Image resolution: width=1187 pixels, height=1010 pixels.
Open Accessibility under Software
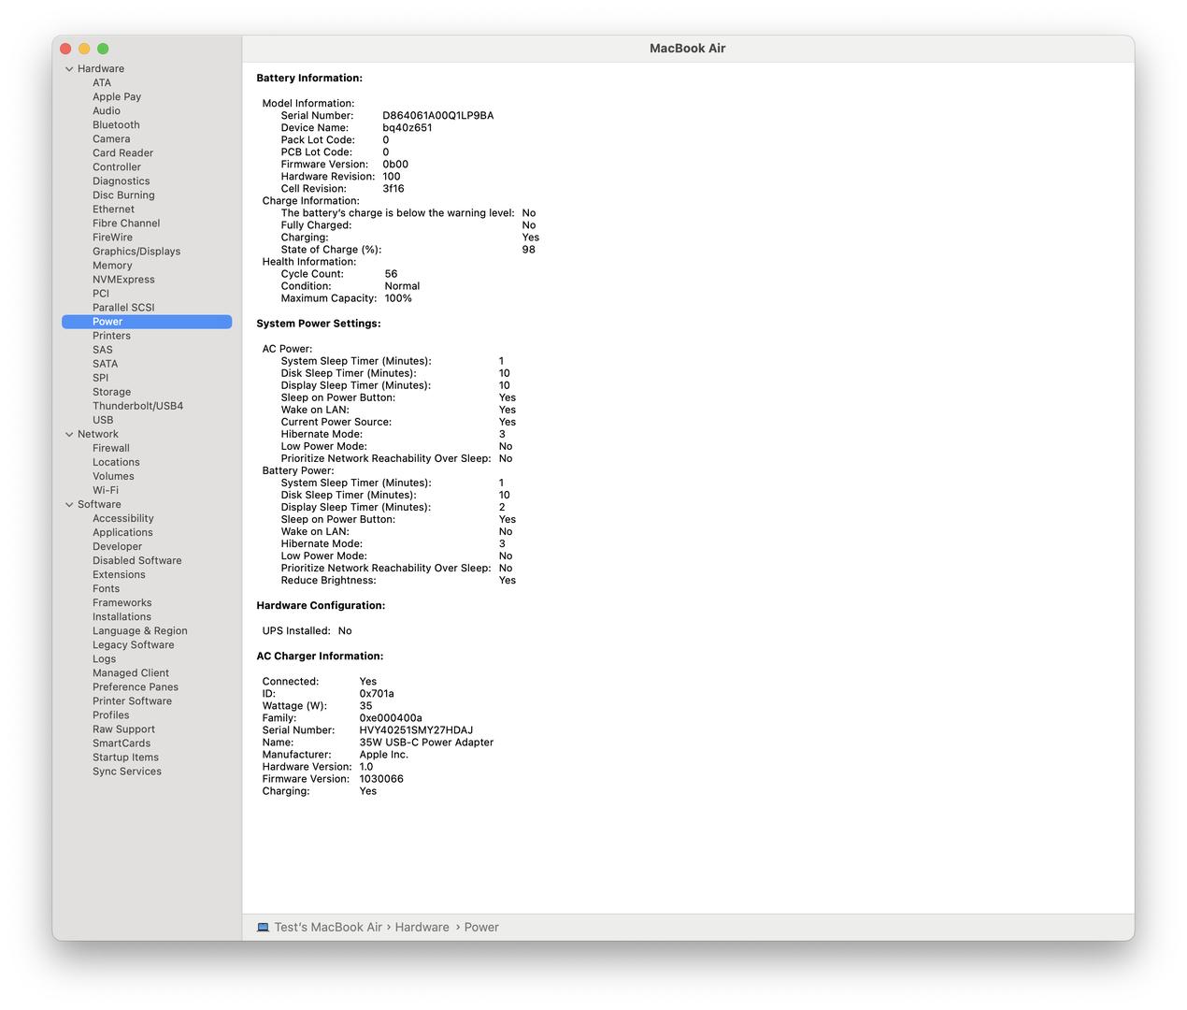point(123,519)
